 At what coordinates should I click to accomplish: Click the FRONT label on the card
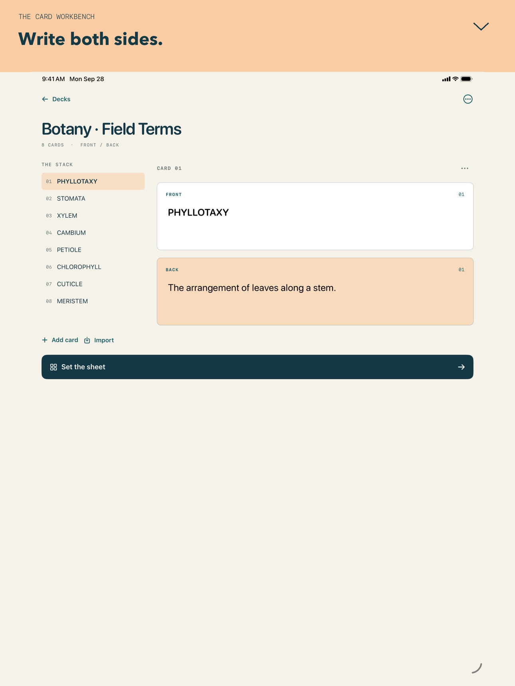click(x=174, y=195)
